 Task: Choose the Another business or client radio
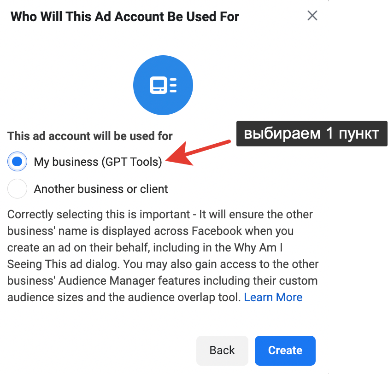pyautogui.click(x=18, y=189)
